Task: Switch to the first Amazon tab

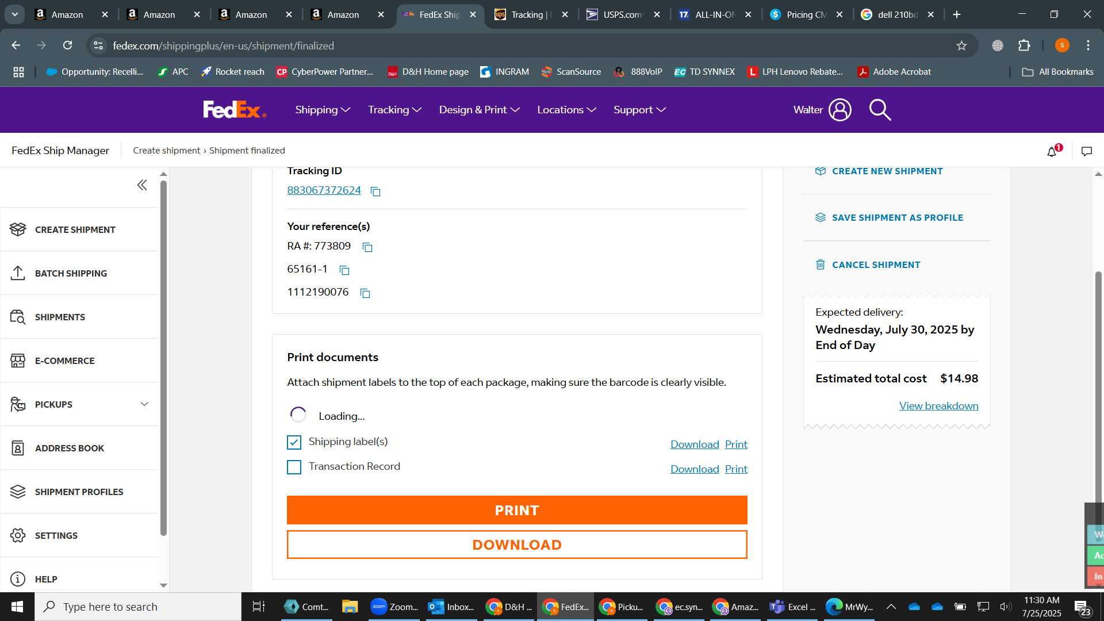Action: tap(71, 14)
